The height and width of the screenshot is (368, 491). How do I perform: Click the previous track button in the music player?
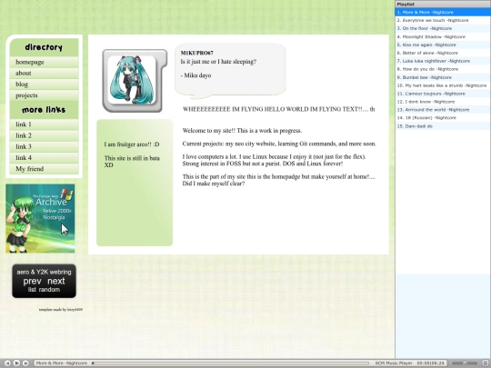[x=7, y=363]
